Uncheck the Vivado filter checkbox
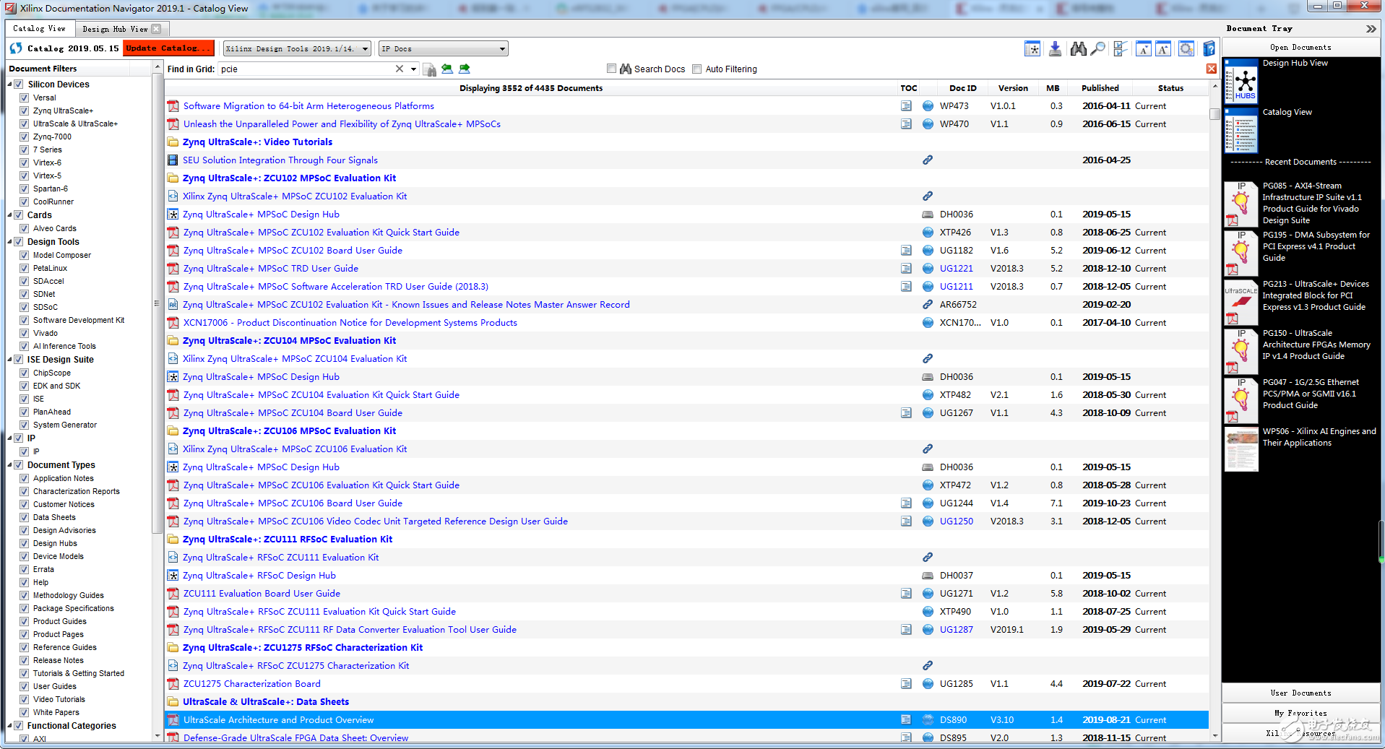The image size is (1385, 749). 24,333
